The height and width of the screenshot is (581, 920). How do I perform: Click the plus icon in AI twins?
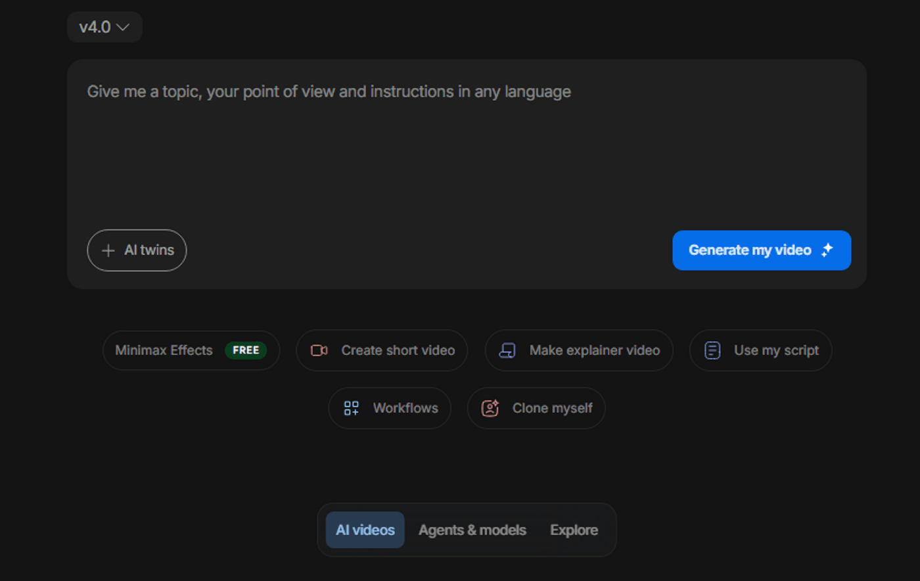pyautogui.click(x=108, y=250)
